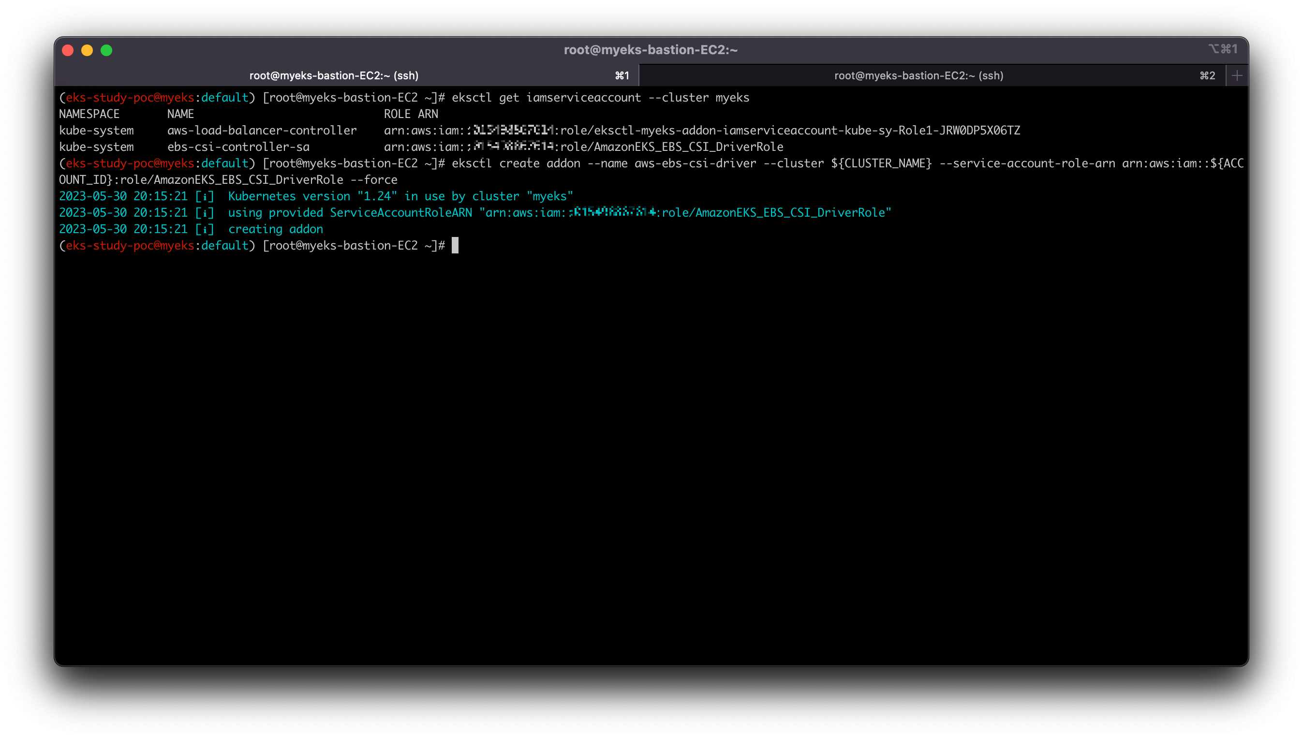This screenshot has height=738, width=1303.
Task: Switch to the first ssh tab
Action: pos(334,75)
